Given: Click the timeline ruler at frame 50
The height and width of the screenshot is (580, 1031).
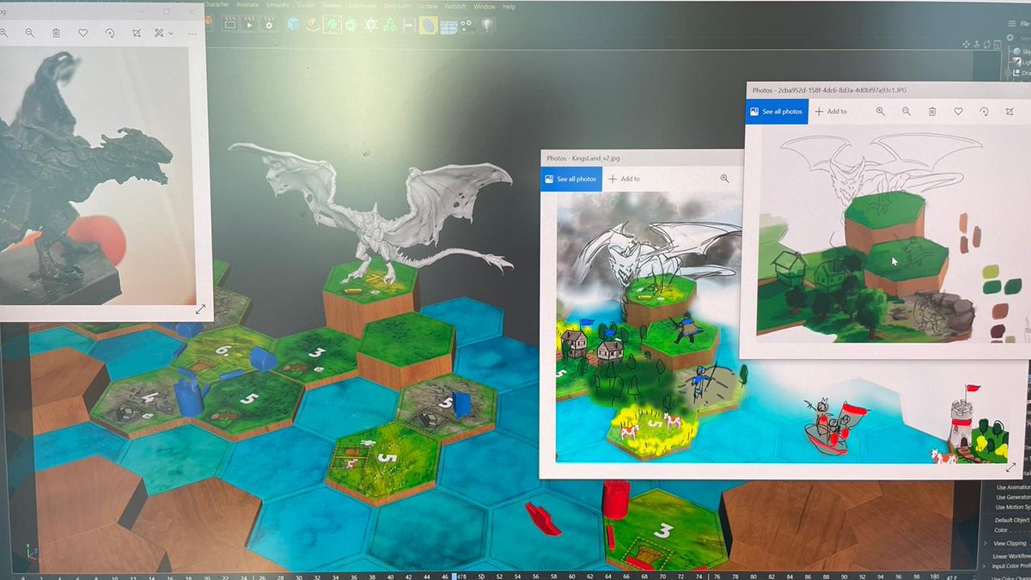Looking at the screenshot, I should pyautogui.click(x=482, y=576).
